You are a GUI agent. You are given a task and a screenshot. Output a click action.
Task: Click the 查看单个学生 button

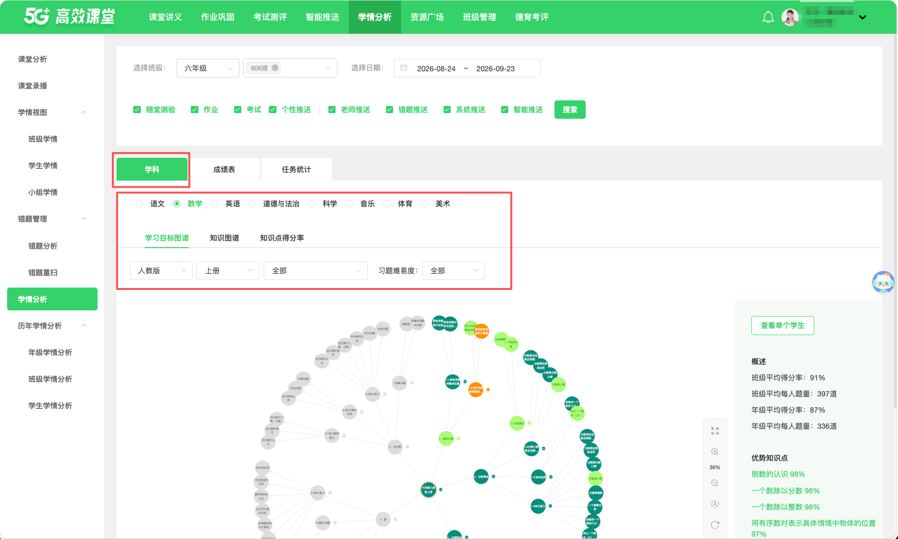783,326
